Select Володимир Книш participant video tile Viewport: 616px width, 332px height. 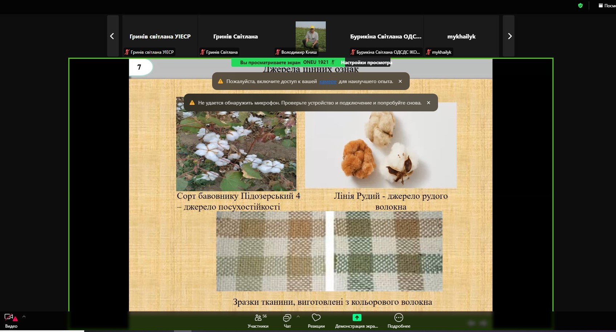pyautogui.click(x=311, y=36)
